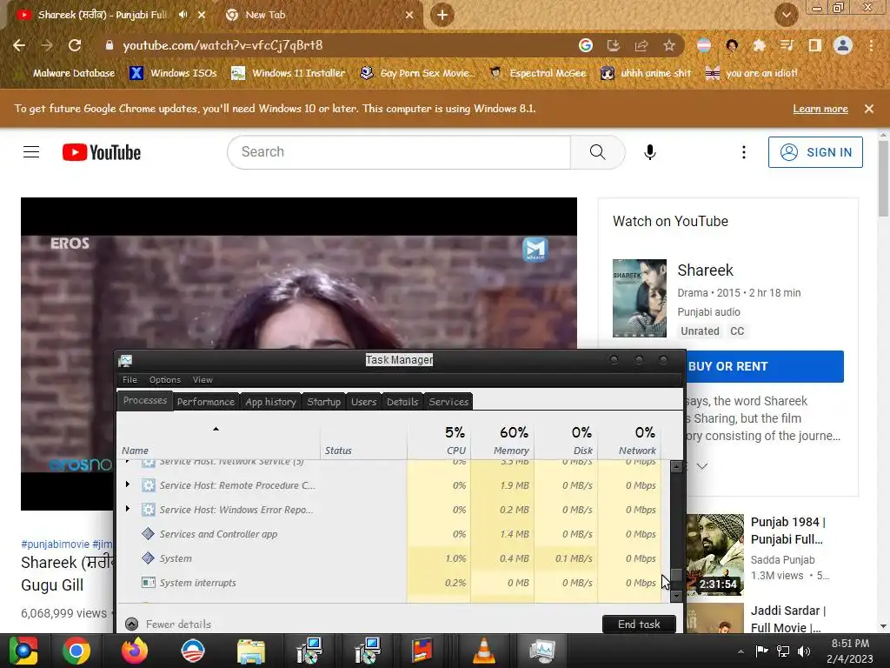
Task: Open the face avatar extension icon
Action: (x=732, y=45)
